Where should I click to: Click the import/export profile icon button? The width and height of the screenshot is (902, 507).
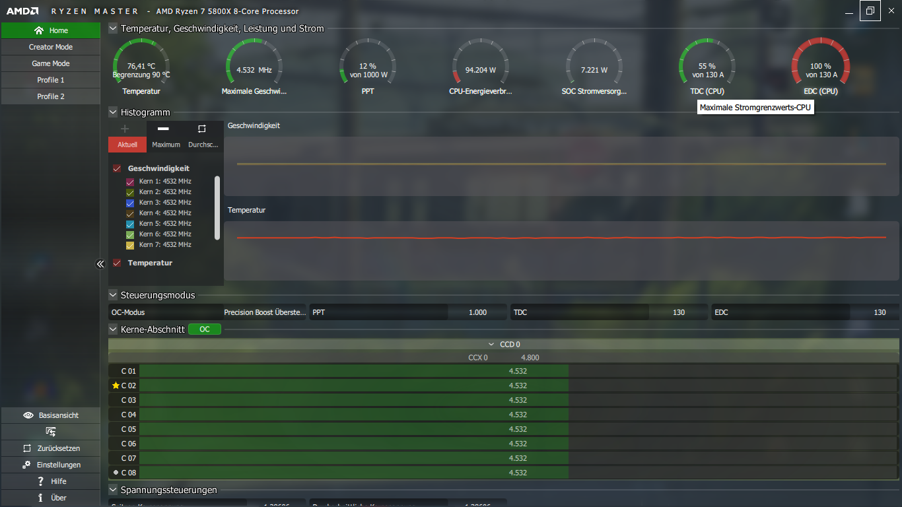click(50, 432)
